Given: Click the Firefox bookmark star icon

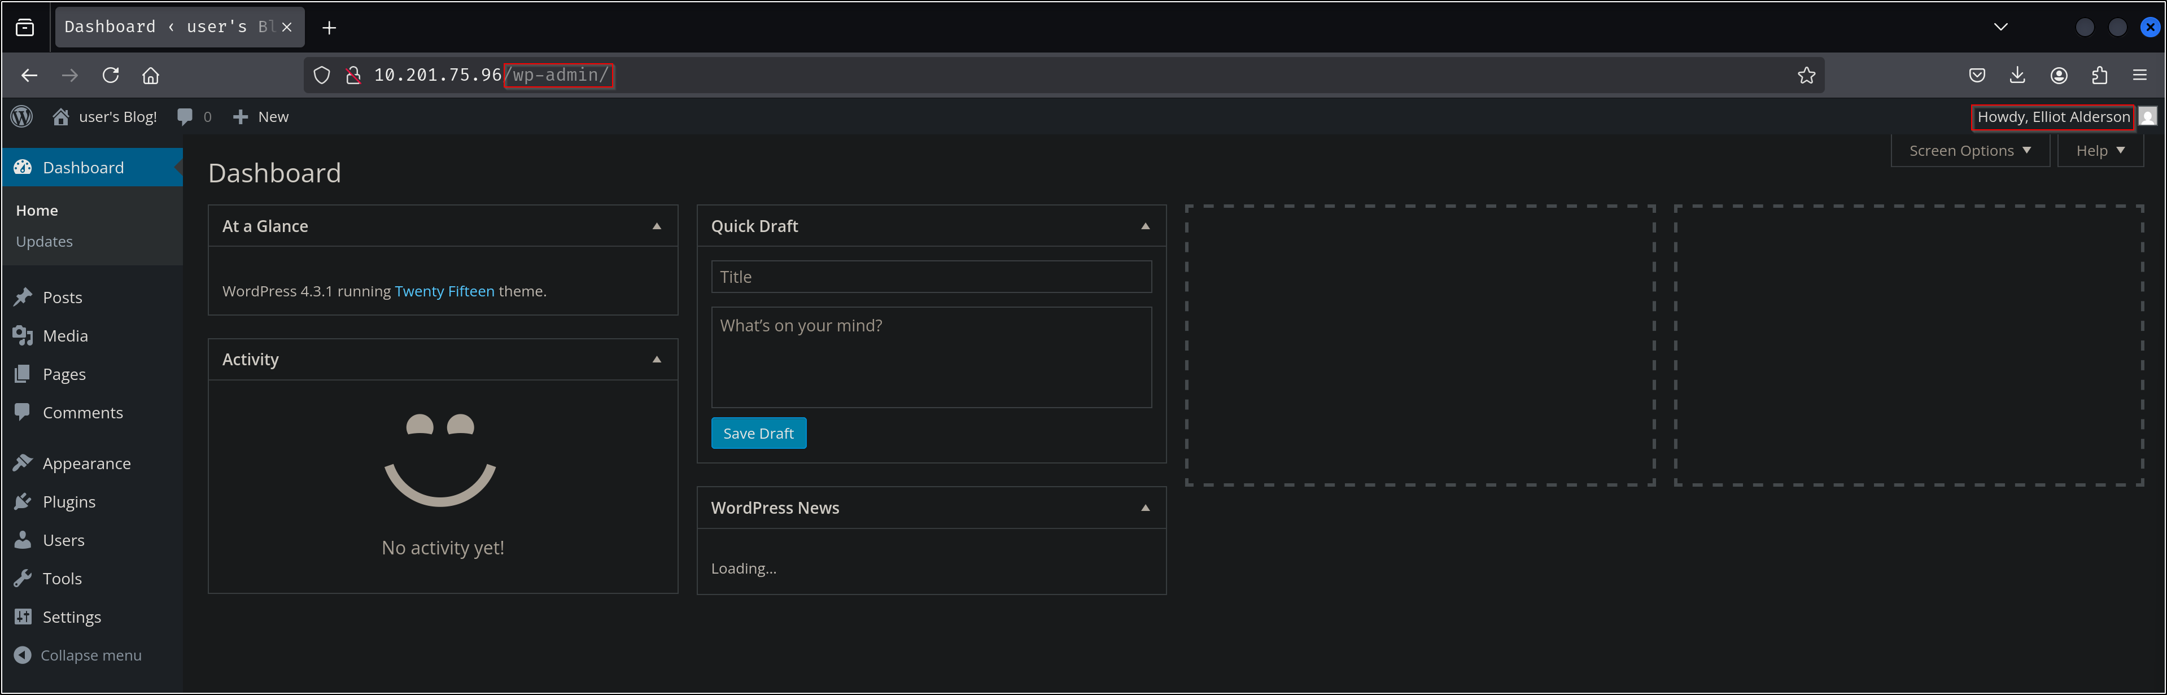Looking at the screenshot, I should [1806, 76].
